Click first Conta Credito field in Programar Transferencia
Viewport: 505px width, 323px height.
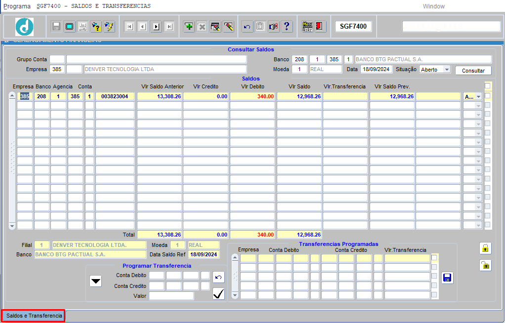point(157,286)
